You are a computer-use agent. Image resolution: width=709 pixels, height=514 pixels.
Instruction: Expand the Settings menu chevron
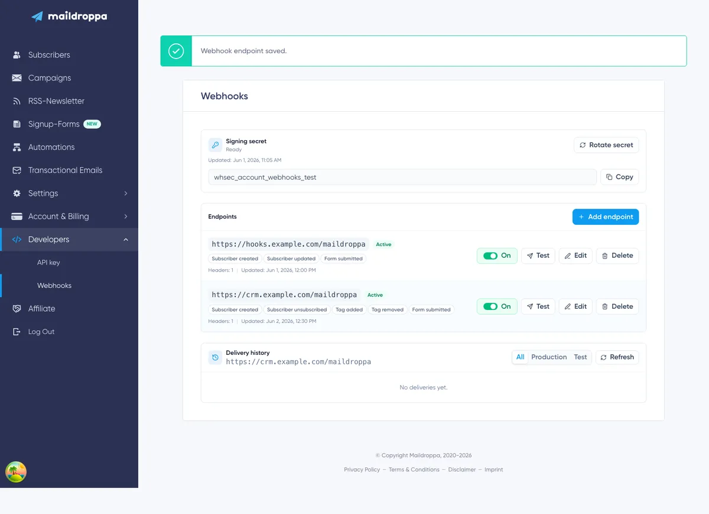click(x=126, y=193)
